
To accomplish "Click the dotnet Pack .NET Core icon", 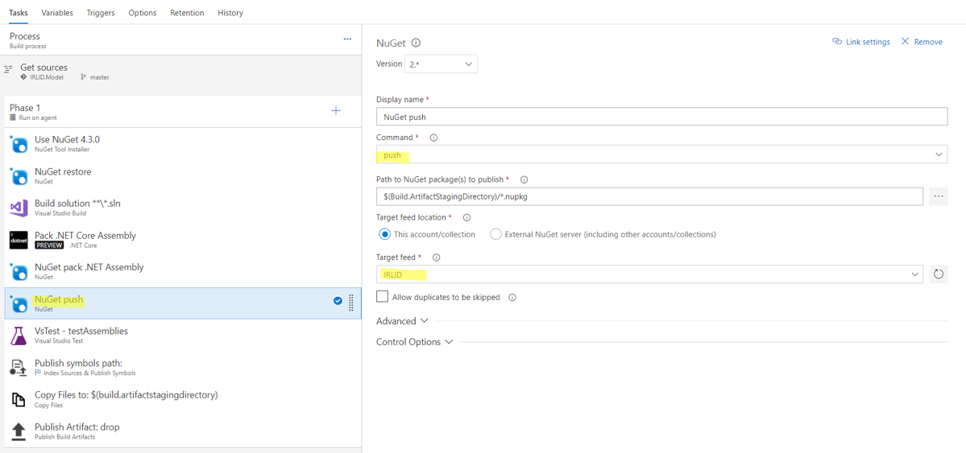I will [x=19, y=240].
